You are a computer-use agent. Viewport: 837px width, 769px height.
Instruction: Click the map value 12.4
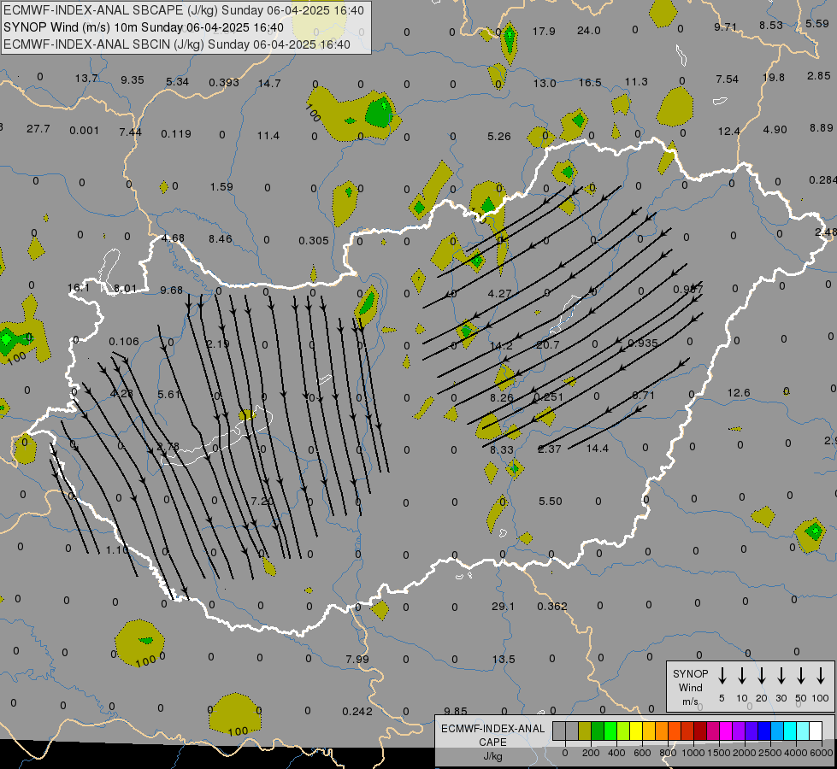[x=728, y=132]
